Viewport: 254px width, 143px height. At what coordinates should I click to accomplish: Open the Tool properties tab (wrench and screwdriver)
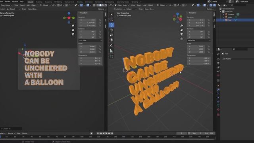(218, 54)
